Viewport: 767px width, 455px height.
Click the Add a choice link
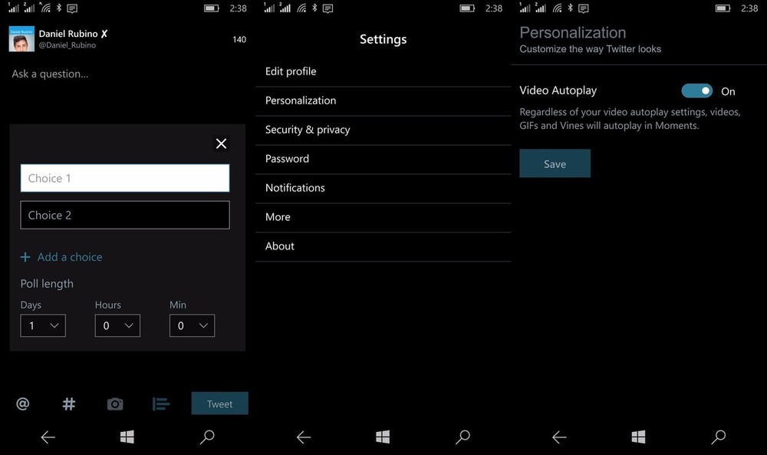coord(70,257)
